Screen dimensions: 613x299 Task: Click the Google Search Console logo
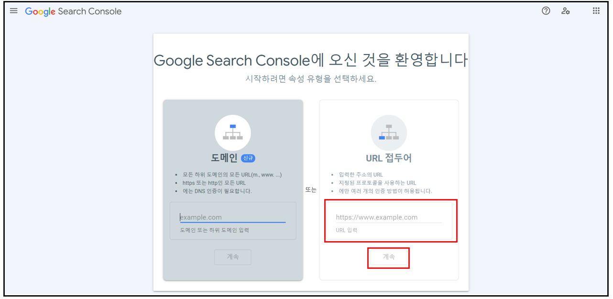click(73, 11)
